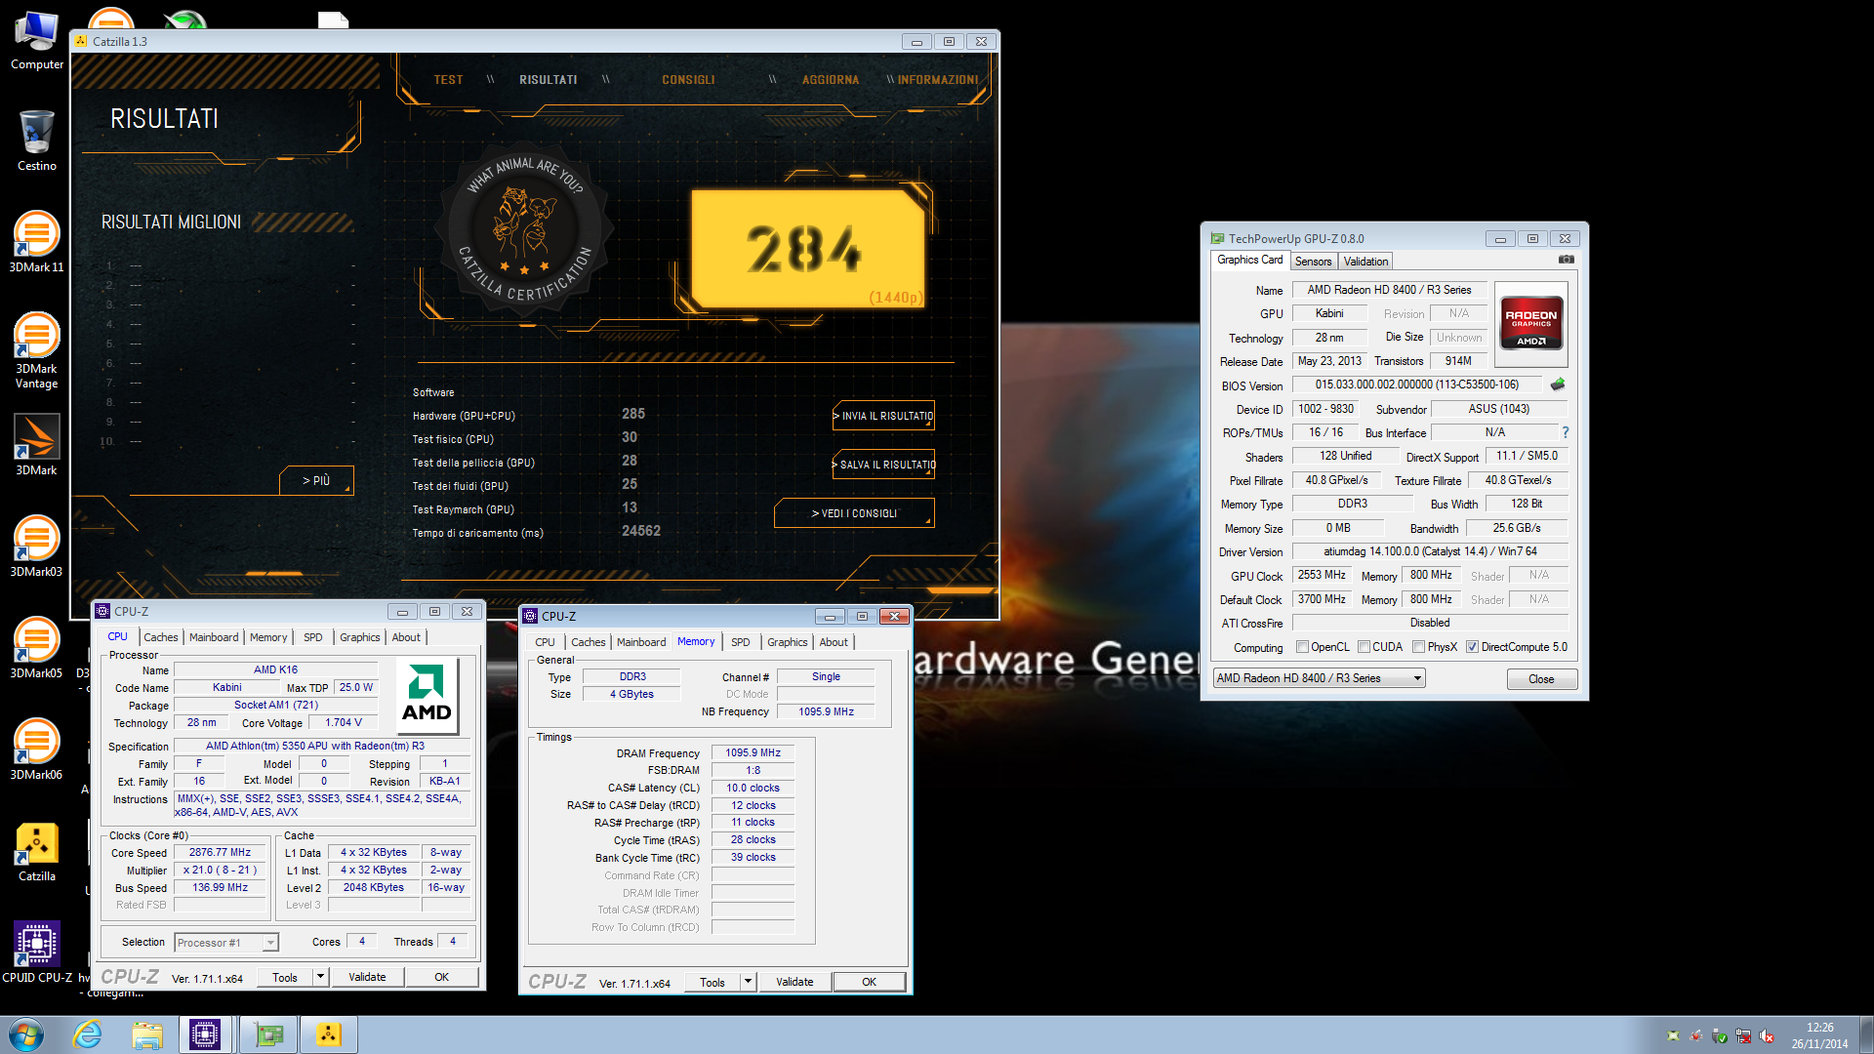Screen dimensions: 1874x1054
Task: Click the DRAM Frequency value field
Action: click(x=753, y=753)
